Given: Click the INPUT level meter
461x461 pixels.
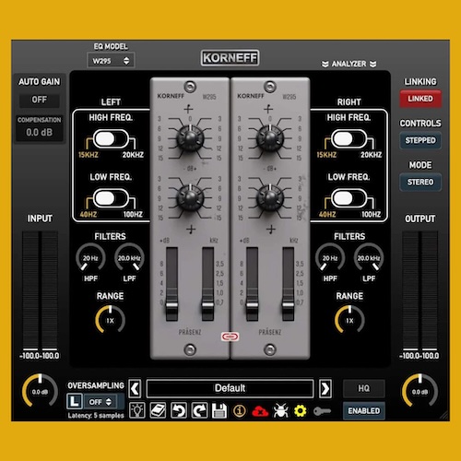Looking at the screenshot, I should [x=40, y=290].
